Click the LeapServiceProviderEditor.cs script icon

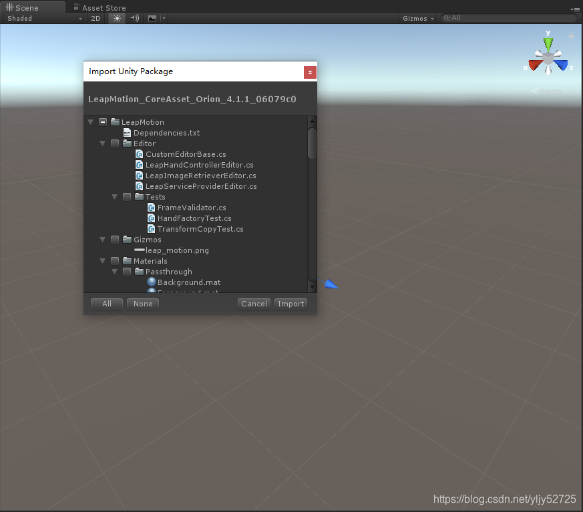pyautogui.click(x=139, y=186)
